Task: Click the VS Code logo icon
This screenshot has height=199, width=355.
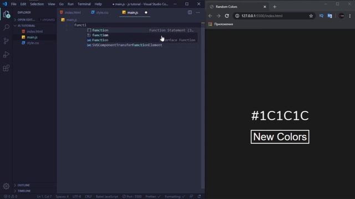Action: [x=5, y=4]
